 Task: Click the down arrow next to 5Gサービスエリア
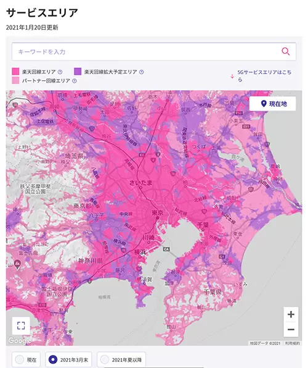(232, 76)
